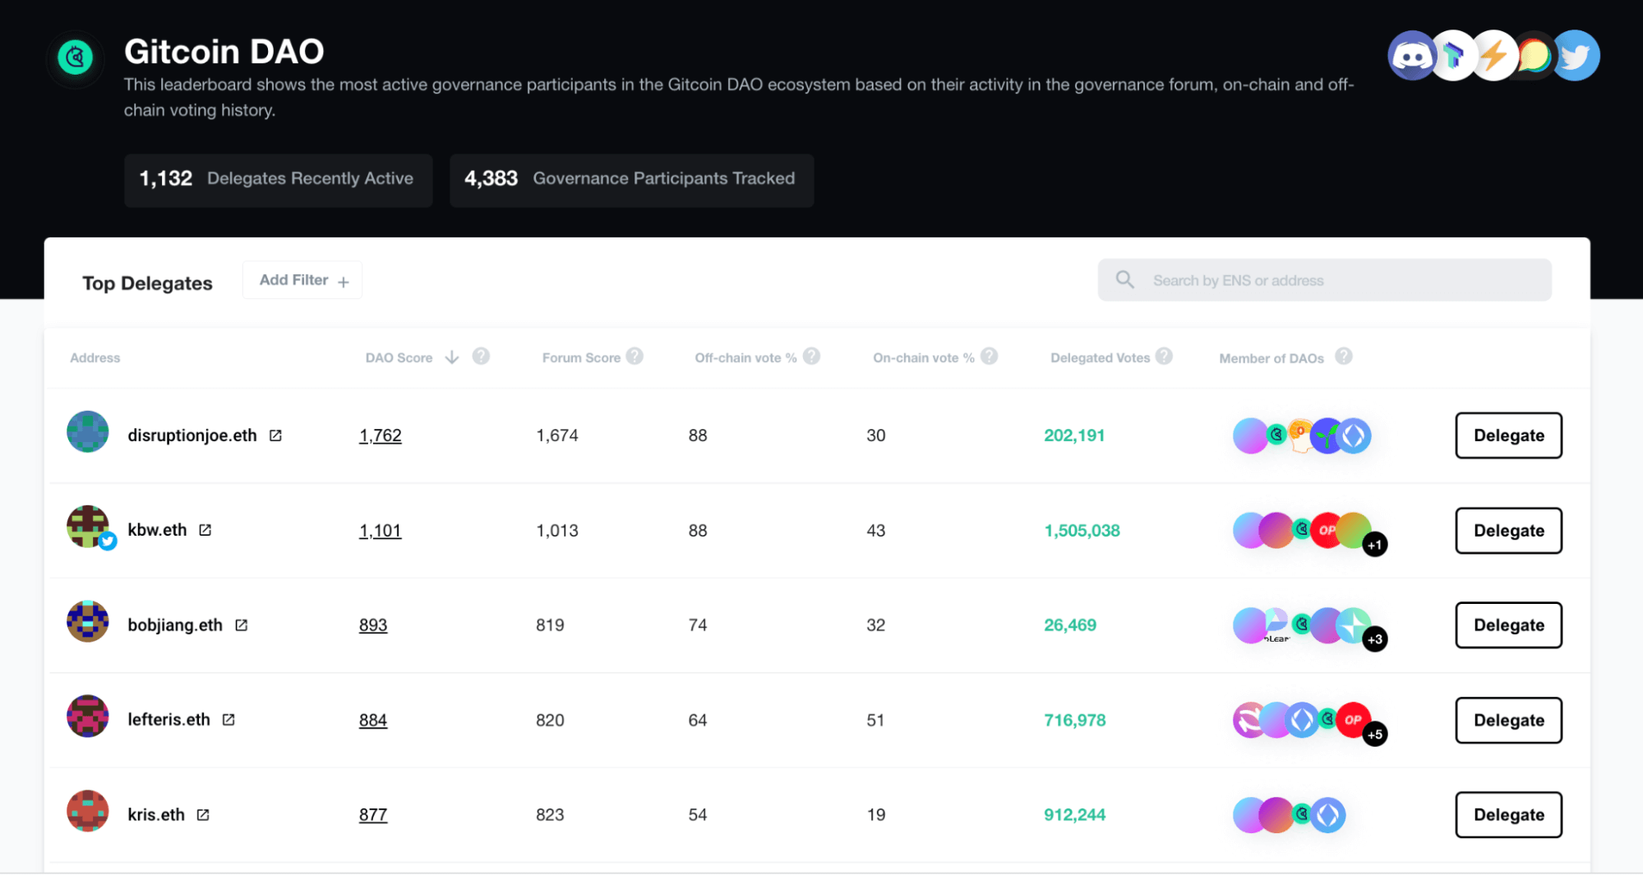Open the Tally governance icon

point(1453,55)
